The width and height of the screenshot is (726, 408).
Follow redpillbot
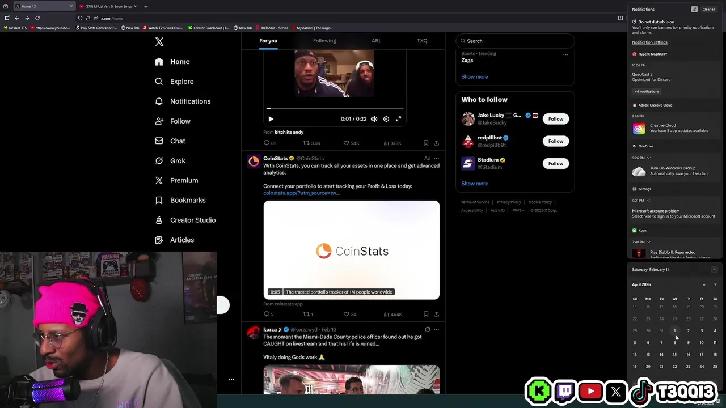[556, 141]
